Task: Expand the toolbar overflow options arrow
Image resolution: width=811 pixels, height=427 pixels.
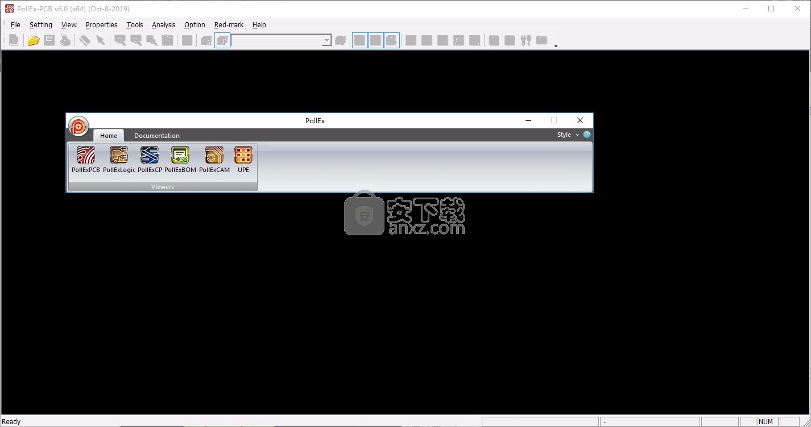Action: [556, 45]
